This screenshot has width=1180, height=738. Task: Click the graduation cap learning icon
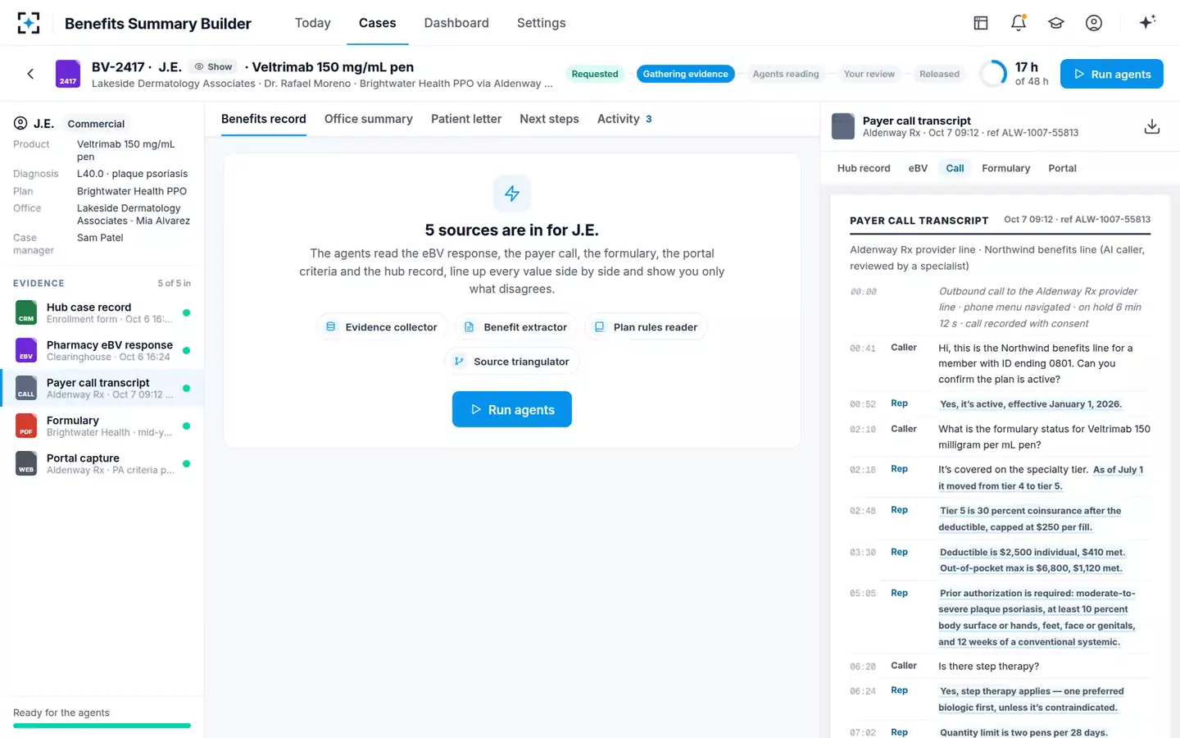pyautogui.click(x=1056, y=23)
